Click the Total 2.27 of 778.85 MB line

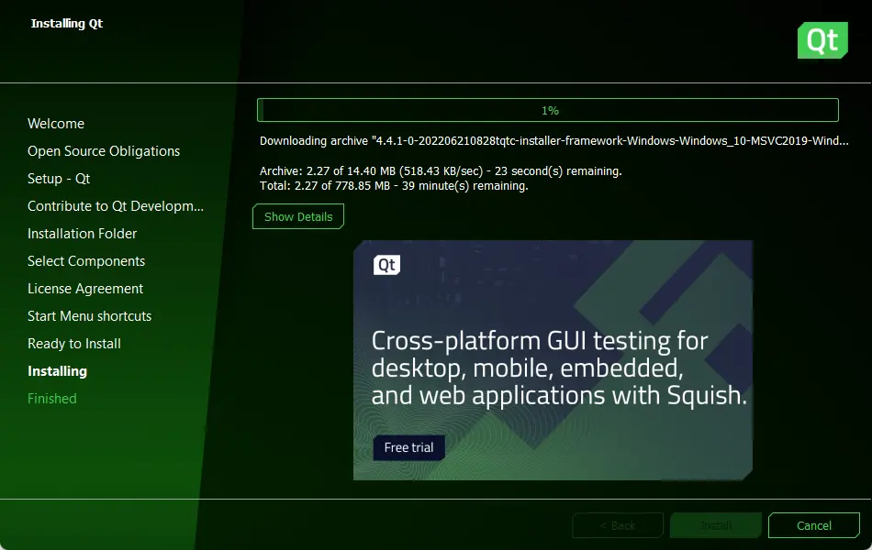pos(394,185)
